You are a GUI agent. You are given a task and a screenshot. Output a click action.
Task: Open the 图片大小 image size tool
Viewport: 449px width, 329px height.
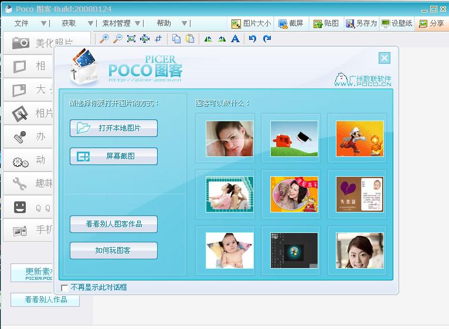[x=251, y=23]
